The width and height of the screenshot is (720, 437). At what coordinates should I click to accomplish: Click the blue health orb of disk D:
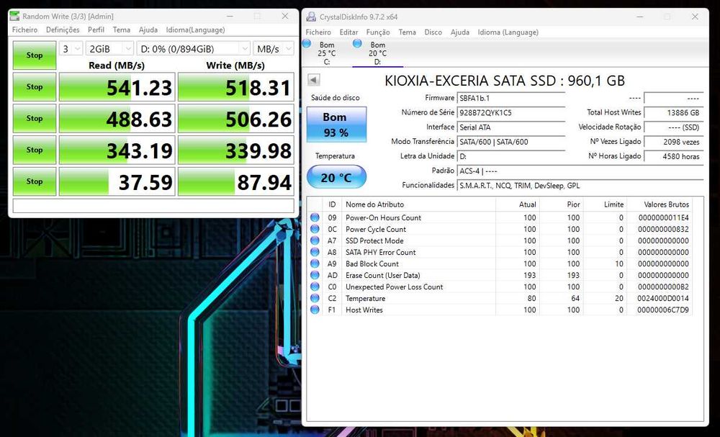click(x=357, y=44)
